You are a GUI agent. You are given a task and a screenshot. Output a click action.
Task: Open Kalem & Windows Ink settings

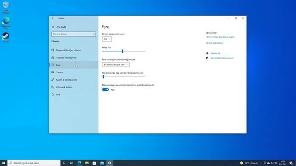coord(74,80)
